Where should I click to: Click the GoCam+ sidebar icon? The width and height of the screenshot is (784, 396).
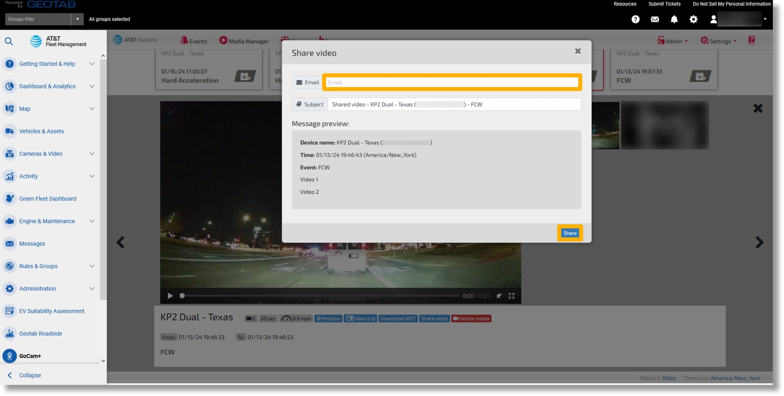click(9, 356)
